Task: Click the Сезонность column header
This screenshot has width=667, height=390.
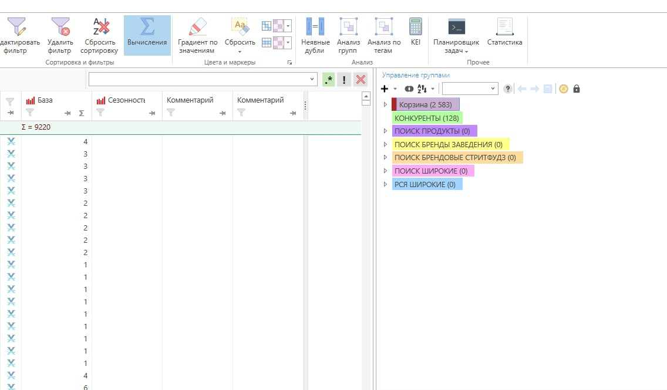Action: point(126,100)
